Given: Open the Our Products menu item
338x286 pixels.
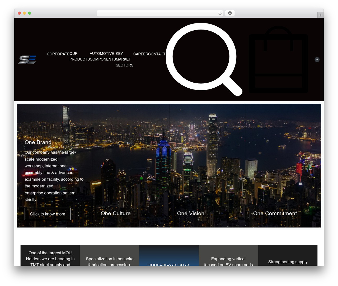Looking at the screenshot, I should (79, 56).
